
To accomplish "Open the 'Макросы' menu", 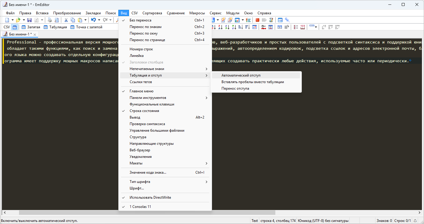I will click(x=197, y=13).
